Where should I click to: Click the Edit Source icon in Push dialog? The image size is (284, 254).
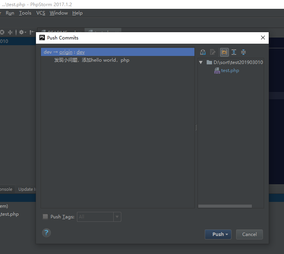(213, 52)
